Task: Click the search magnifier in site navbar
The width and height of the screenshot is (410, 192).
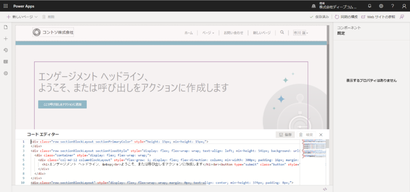Action: pos(282,32)
